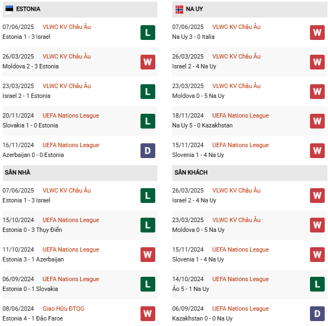The image size is (328, 326).
Task: Click W badge for Estonia 4 - 1 Đảo Faroe
Action: coord(148,313)
